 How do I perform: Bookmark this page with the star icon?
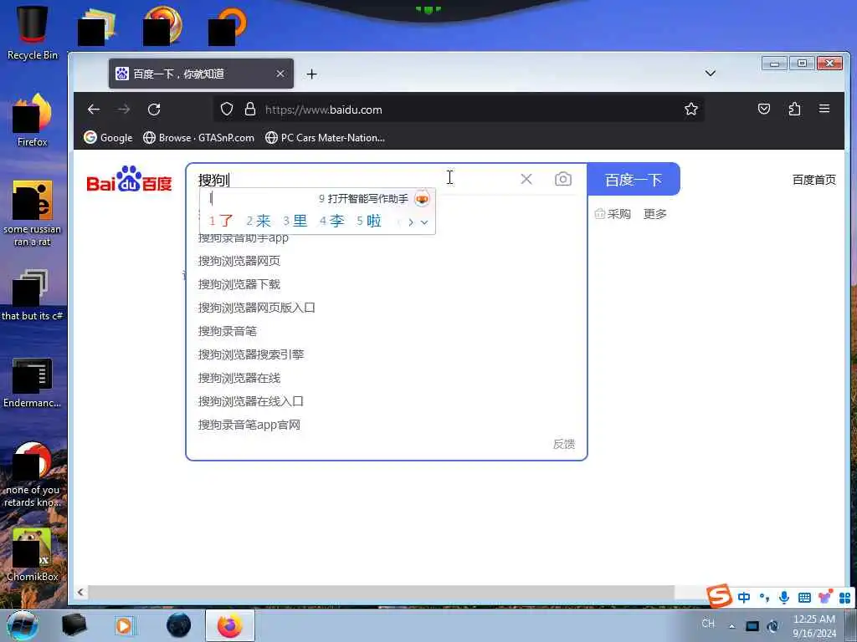[690, 110]
